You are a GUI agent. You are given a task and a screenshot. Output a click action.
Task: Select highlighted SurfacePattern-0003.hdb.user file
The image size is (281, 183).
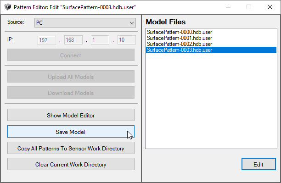click(211, 50)
